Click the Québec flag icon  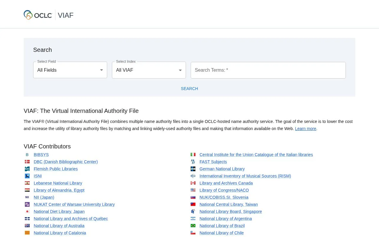[27, 219]
